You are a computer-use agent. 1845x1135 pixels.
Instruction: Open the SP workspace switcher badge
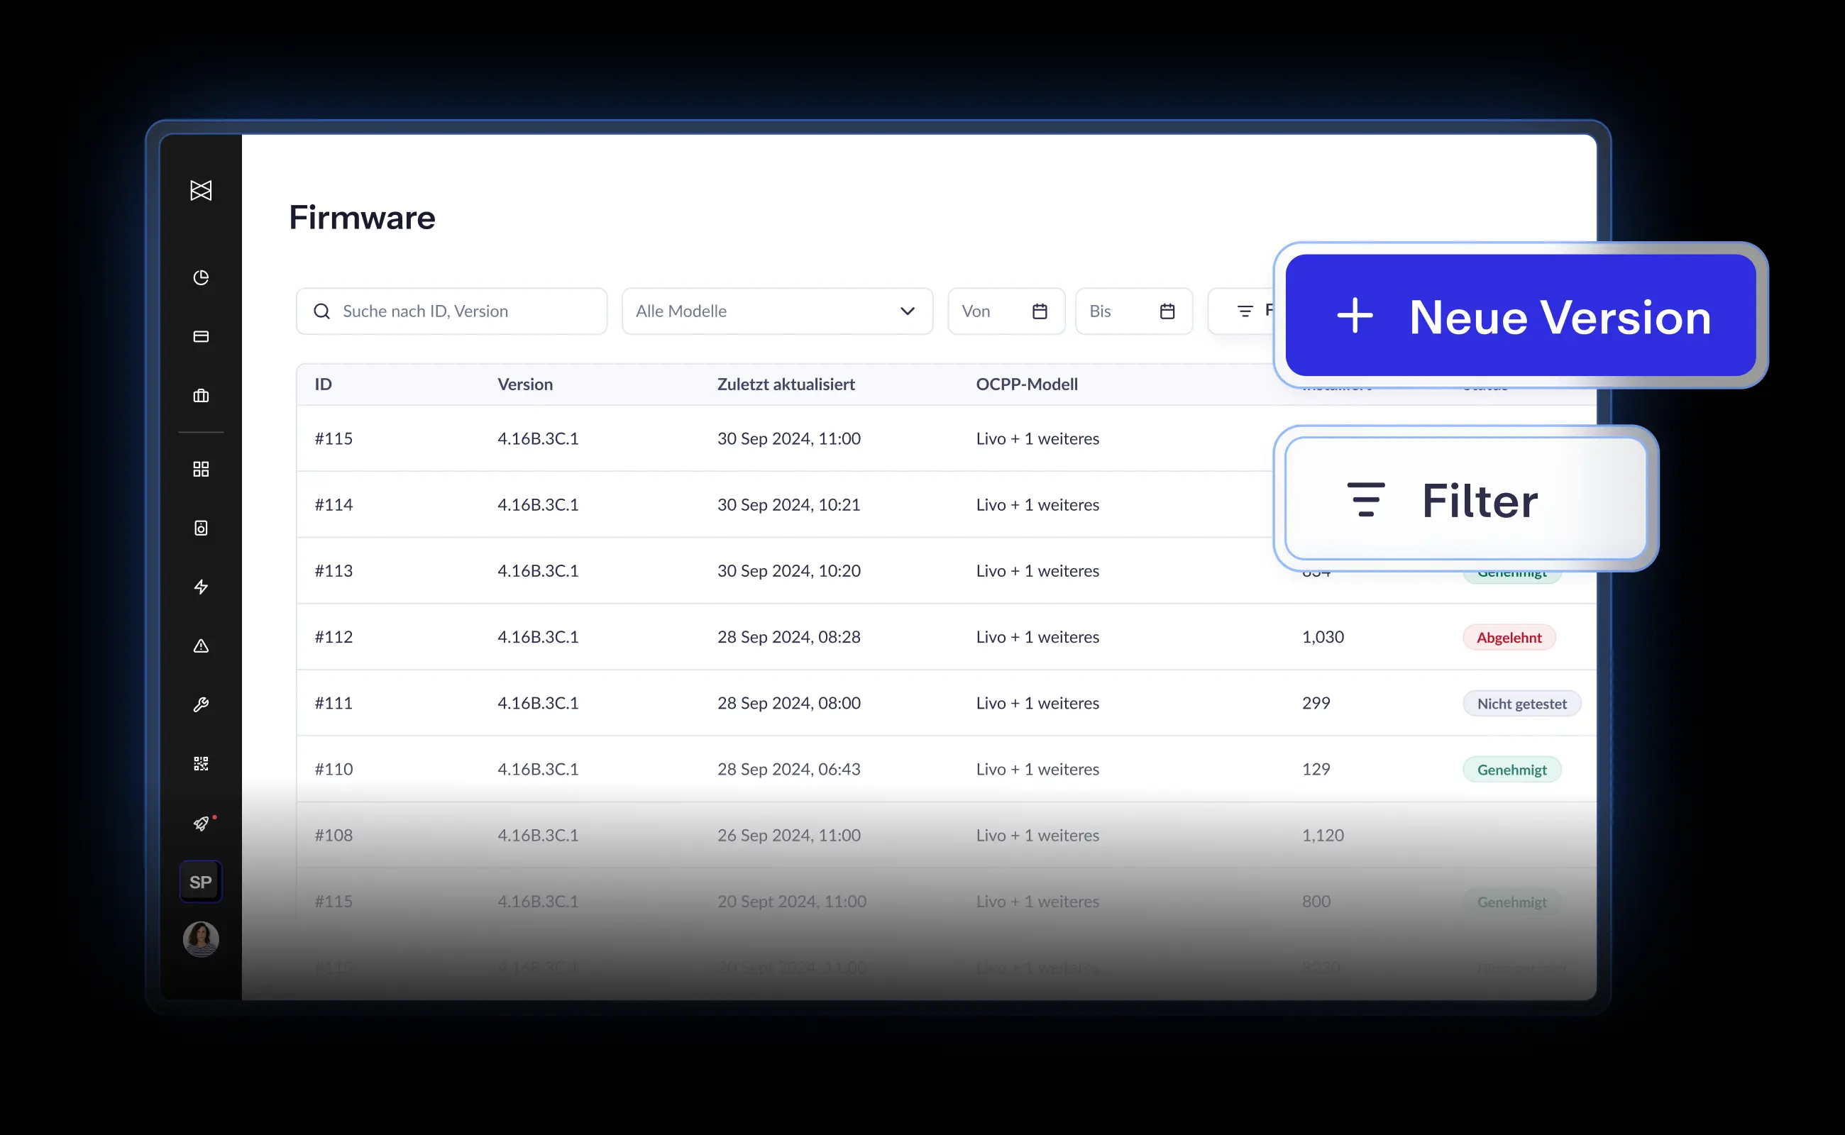pos(201,882)
